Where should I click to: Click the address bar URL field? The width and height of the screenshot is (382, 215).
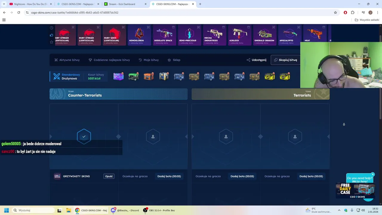click(x=179, y=13)
